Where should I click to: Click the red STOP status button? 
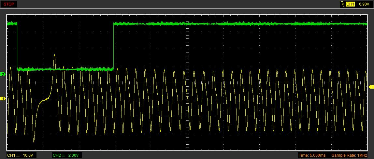[9, 4]
